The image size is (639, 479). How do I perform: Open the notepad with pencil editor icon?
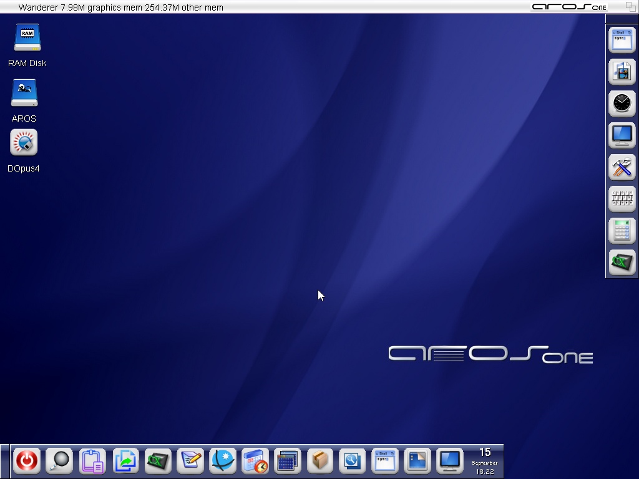pos(190,462)
